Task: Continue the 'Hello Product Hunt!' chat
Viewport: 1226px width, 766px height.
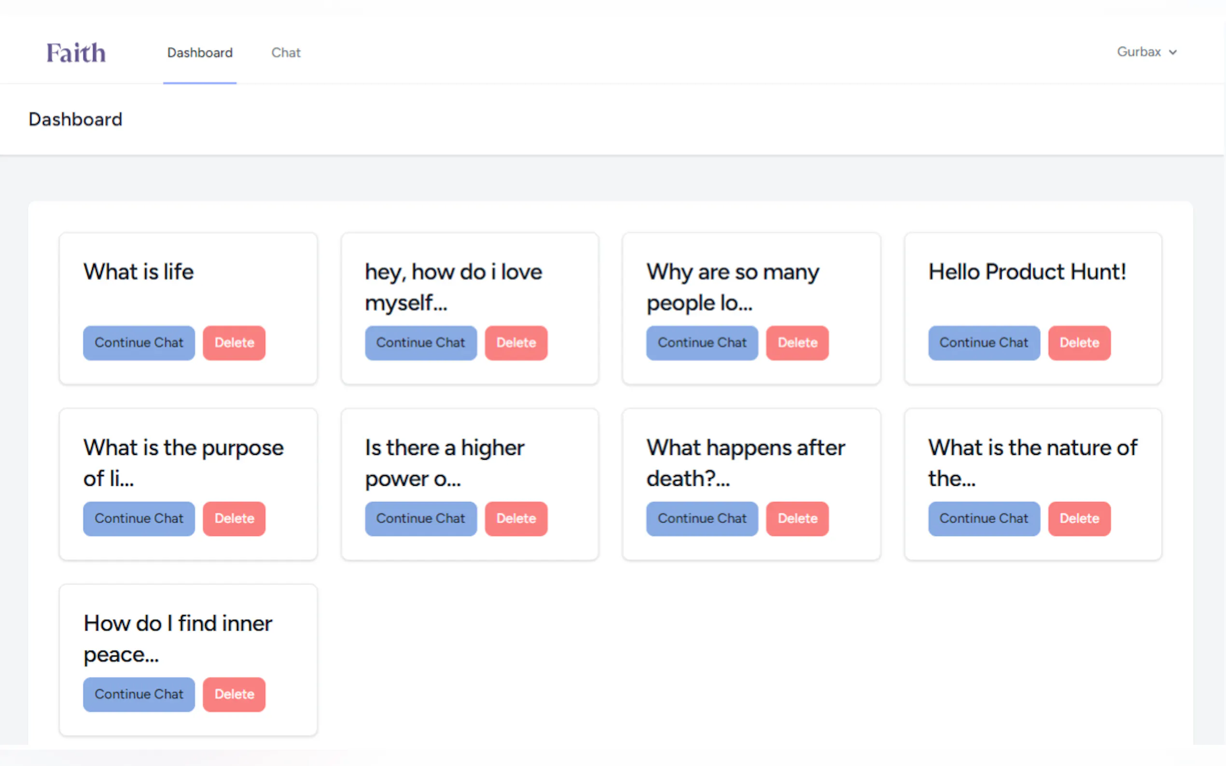Action: (x=983, y=343)
